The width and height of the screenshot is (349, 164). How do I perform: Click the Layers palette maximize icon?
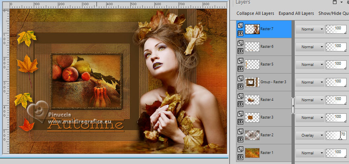[x=335, y=2]
